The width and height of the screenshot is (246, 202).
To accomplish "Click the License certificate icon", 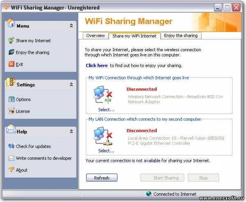I will pos(11,111).
